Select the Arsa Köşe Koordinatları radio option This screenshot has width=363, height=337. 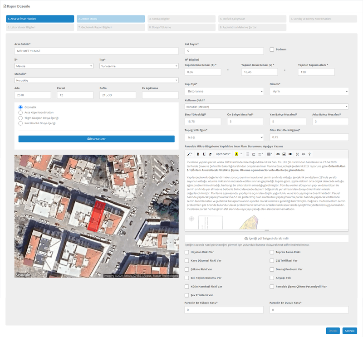[x=20, y=112]
